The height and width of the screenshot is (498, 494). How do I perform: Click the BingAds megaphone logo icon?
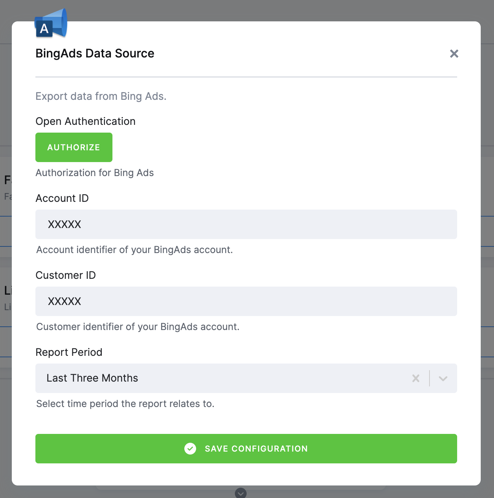click(x=51, y=23)
